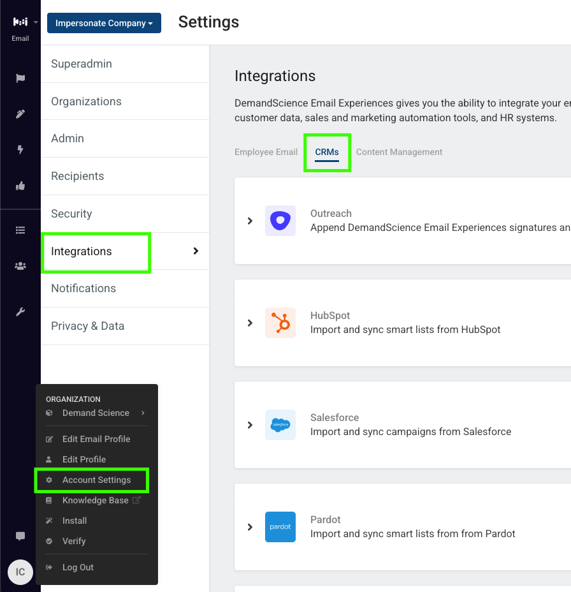Image resolution: width=571 pixels, height=592 pixels.
Task: Open Privacy & Data settings section
Action: [125, 326]
